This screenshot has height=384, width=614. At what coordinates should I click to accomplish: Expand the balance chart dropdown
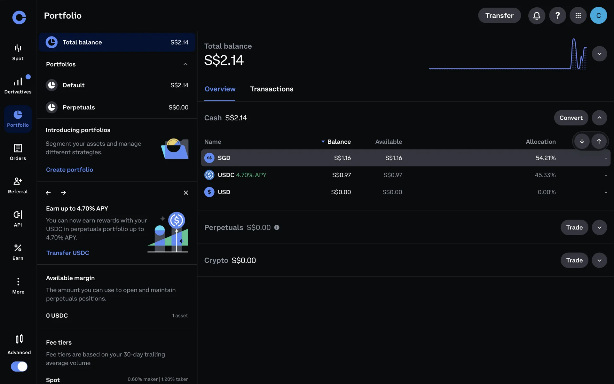click(x=599, y=54)
